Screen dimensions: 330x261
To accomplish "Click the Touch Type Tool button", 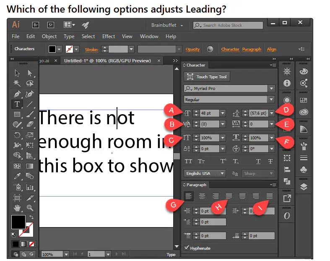I will [x=207, y=77].
